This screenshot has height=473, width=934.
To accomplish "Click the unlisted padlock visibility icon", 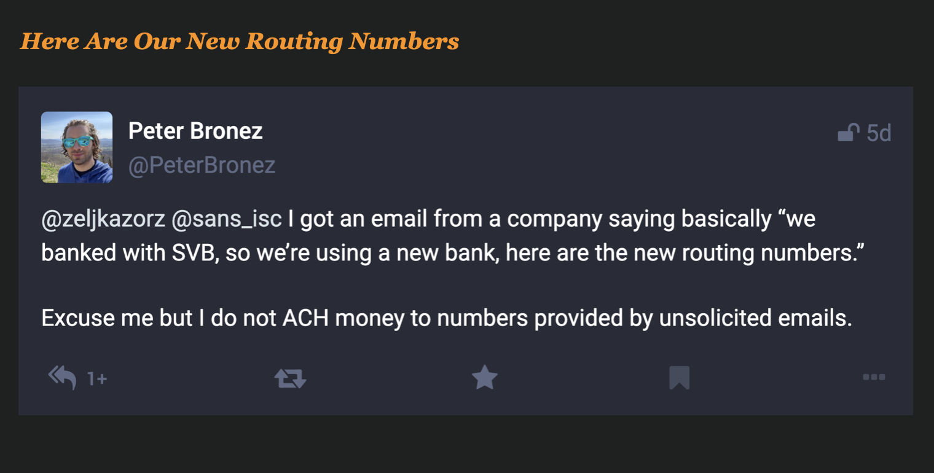I will [848, 132].
